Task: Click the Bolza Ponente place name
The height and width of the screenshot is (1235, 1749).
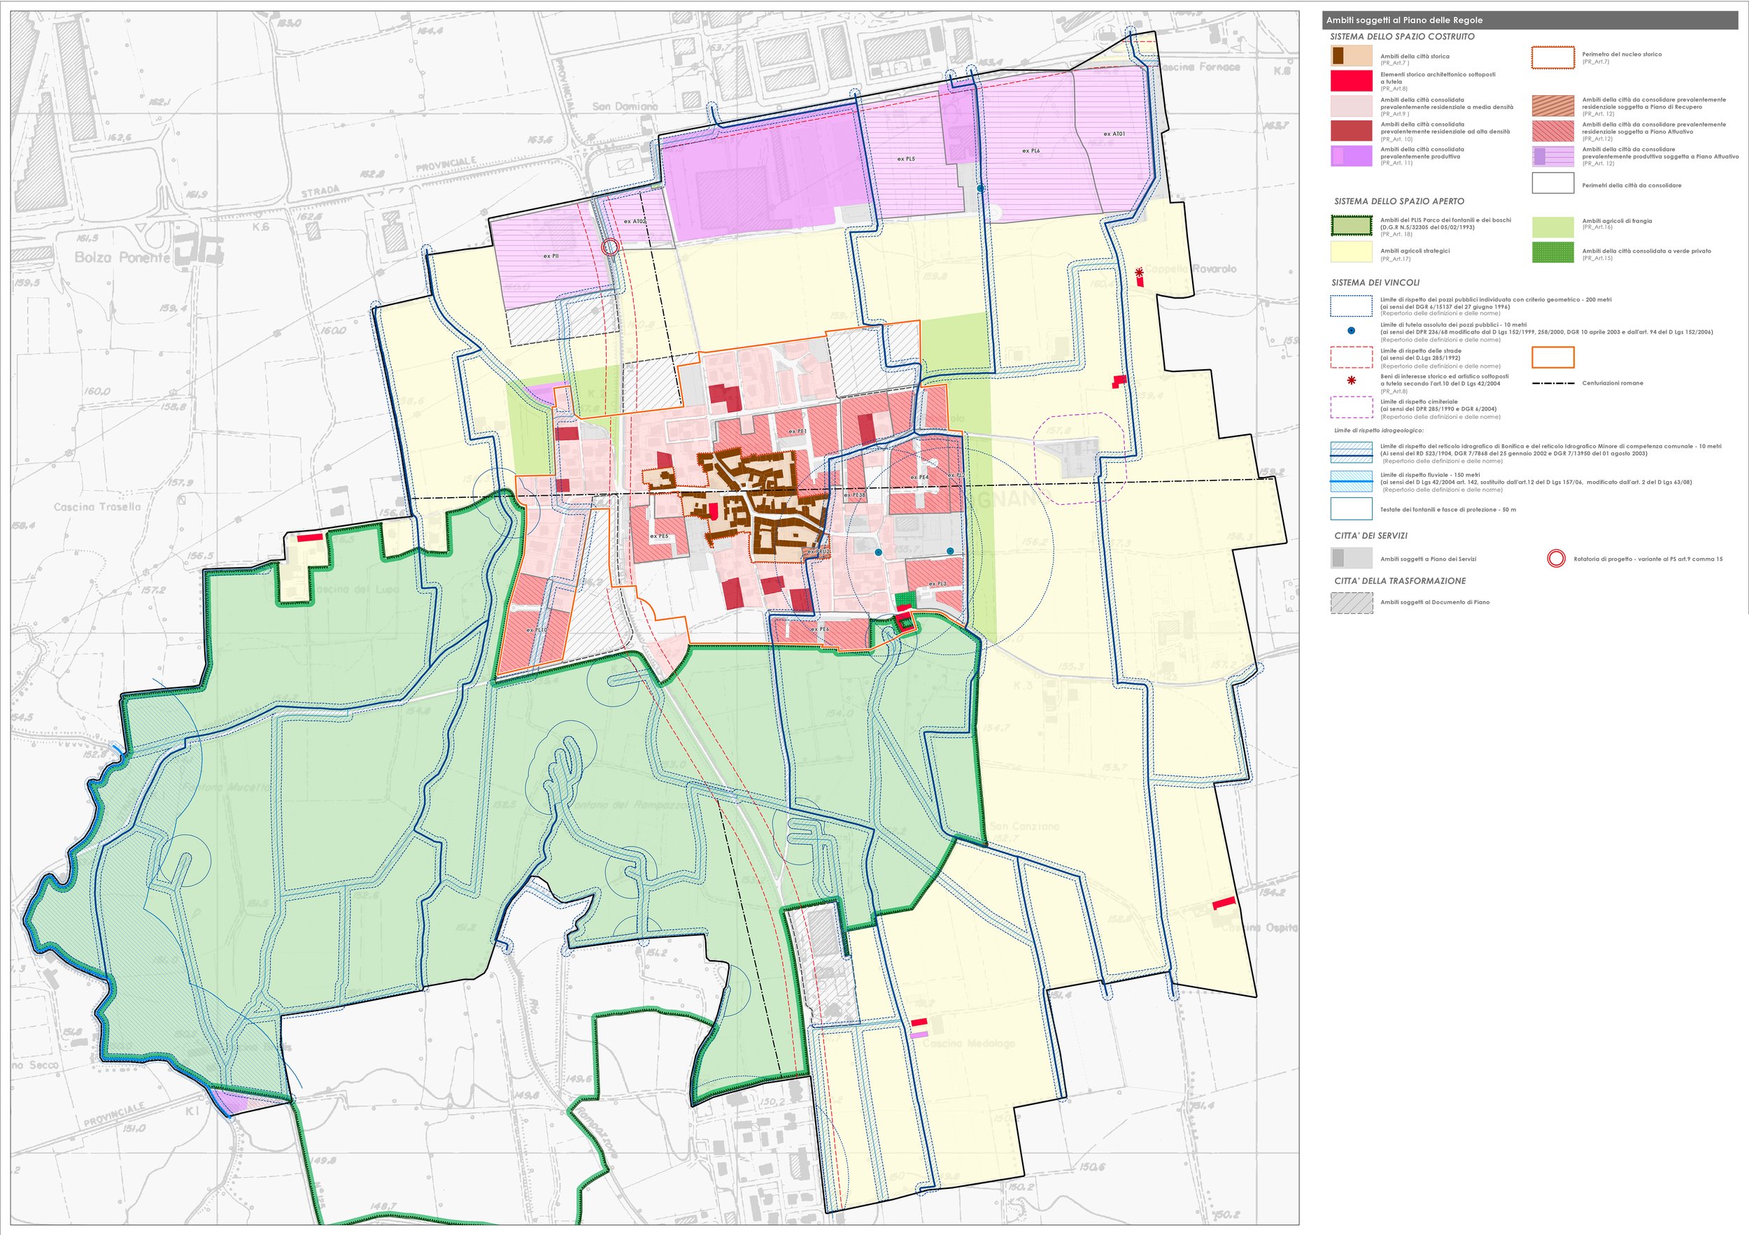Action: pos(122,257)
